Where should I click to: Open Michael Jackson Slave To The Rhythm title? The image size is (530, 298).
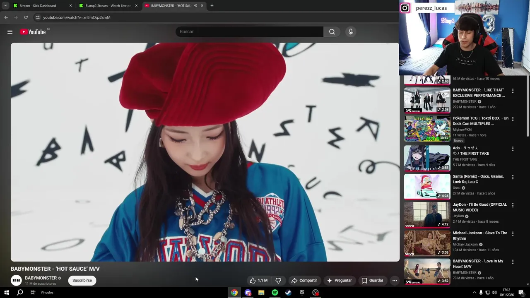coord(479,236)
